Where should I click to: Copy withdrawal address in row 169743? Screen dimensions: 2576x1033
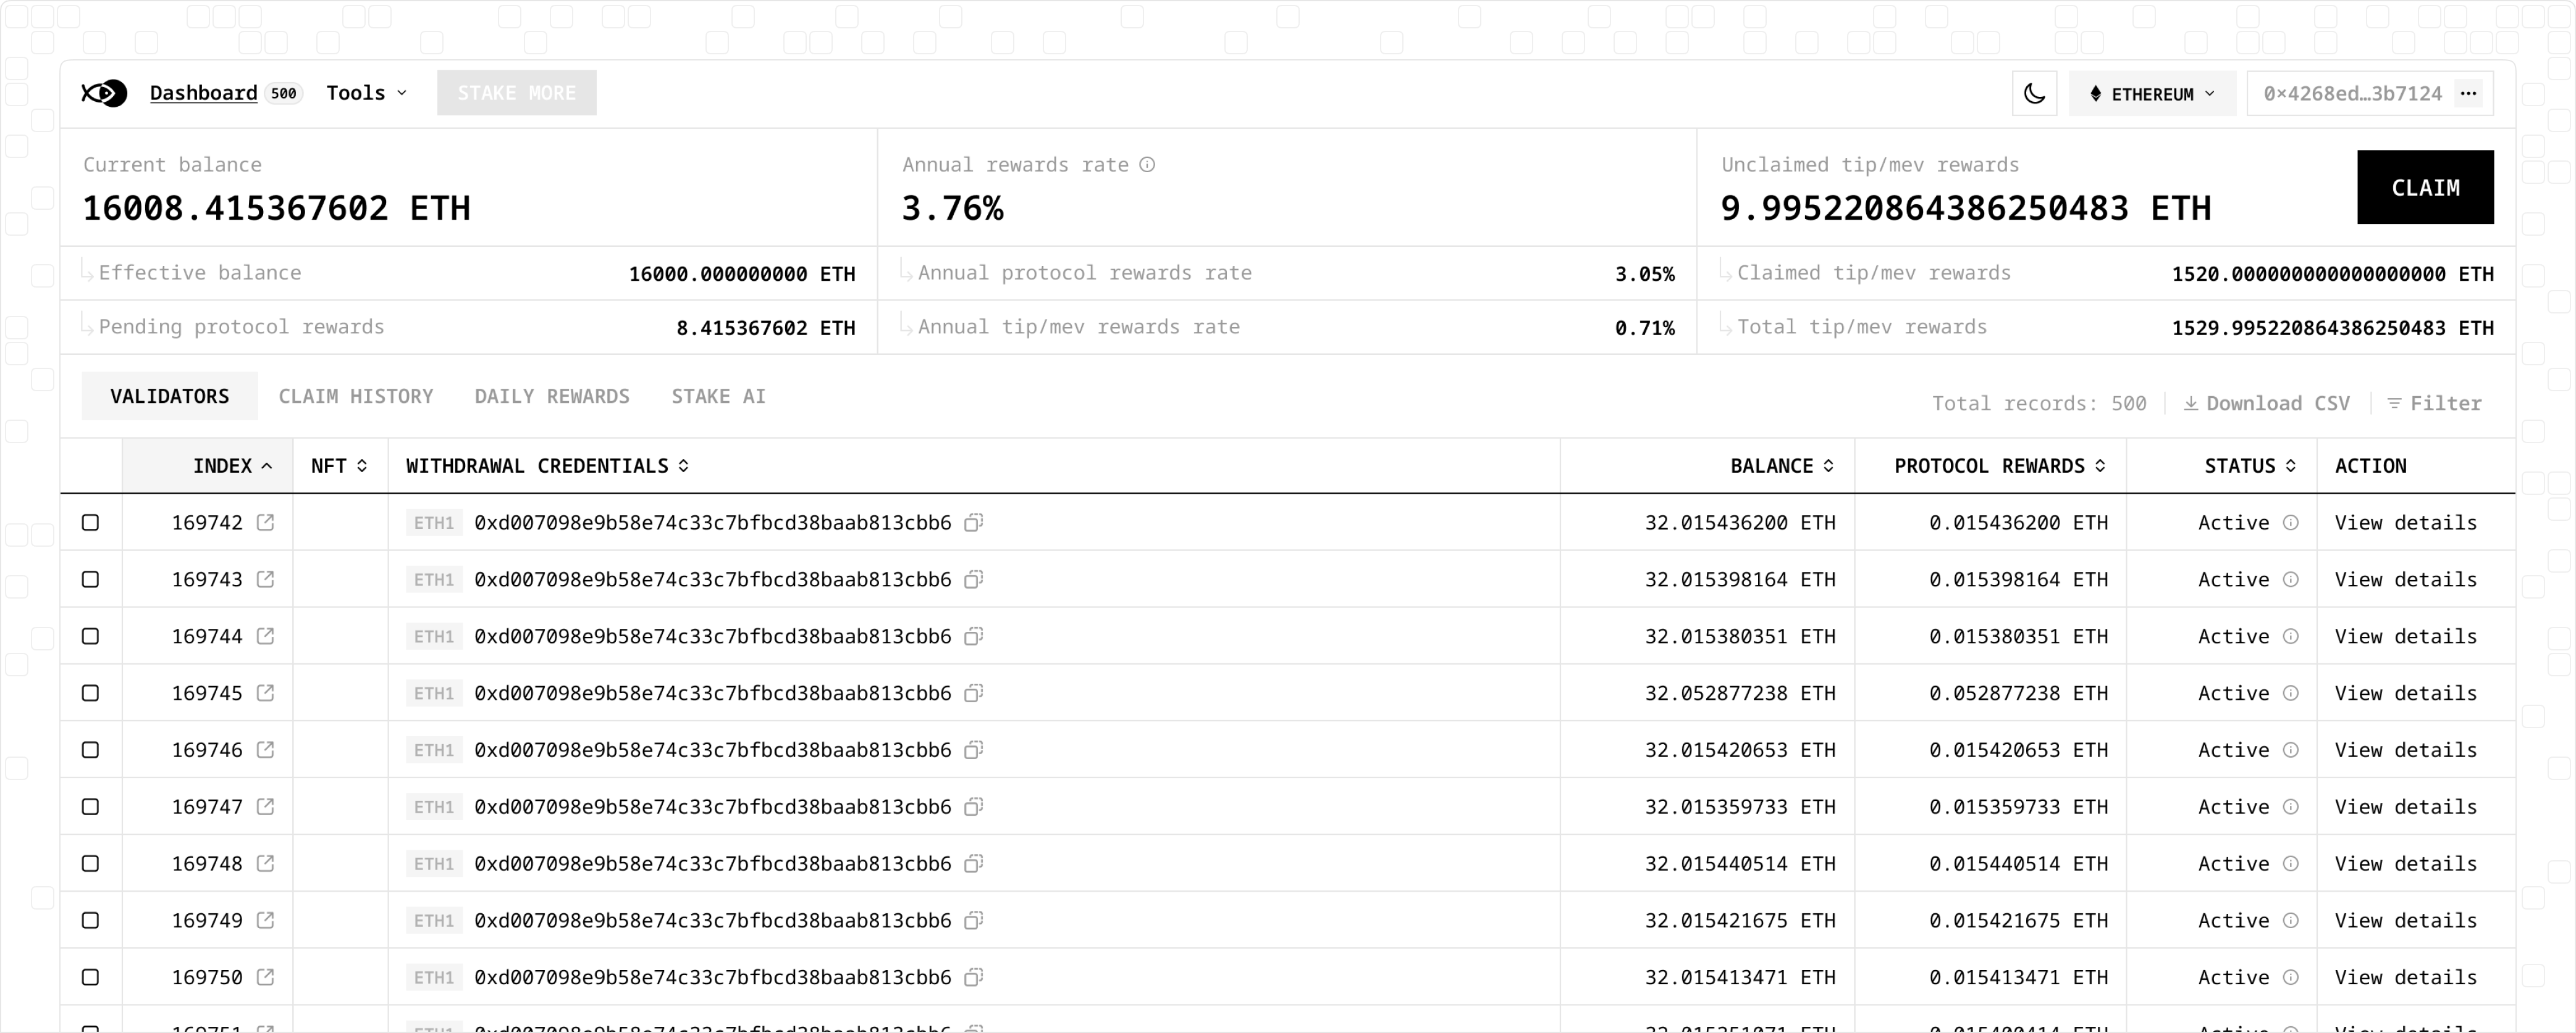click(x=973, y=579)
